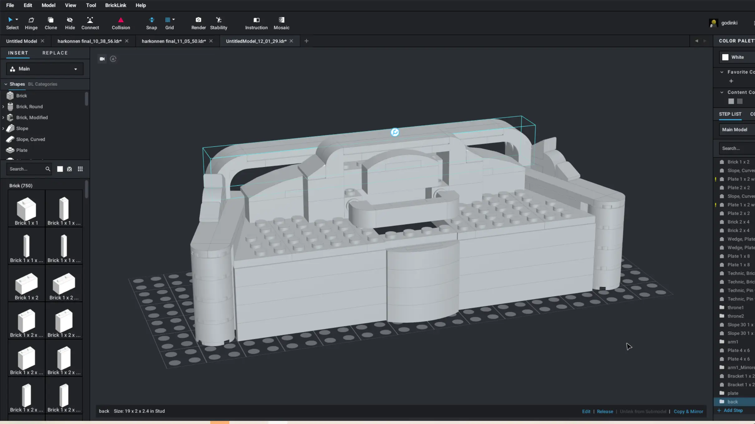Click Add Step in step list
The height and width of the screenshot is (424, 755).
coord(733,410)
